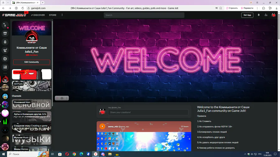Open a new browser tab
Viewport: 280px width, 157px height.
pyautogui.click(x=43, y=3)
